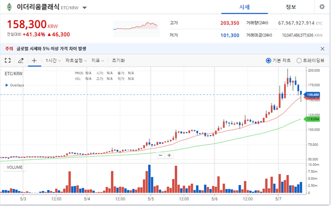
Task: Click the mini price sparkline thumbnail
Action: [136, 29]
